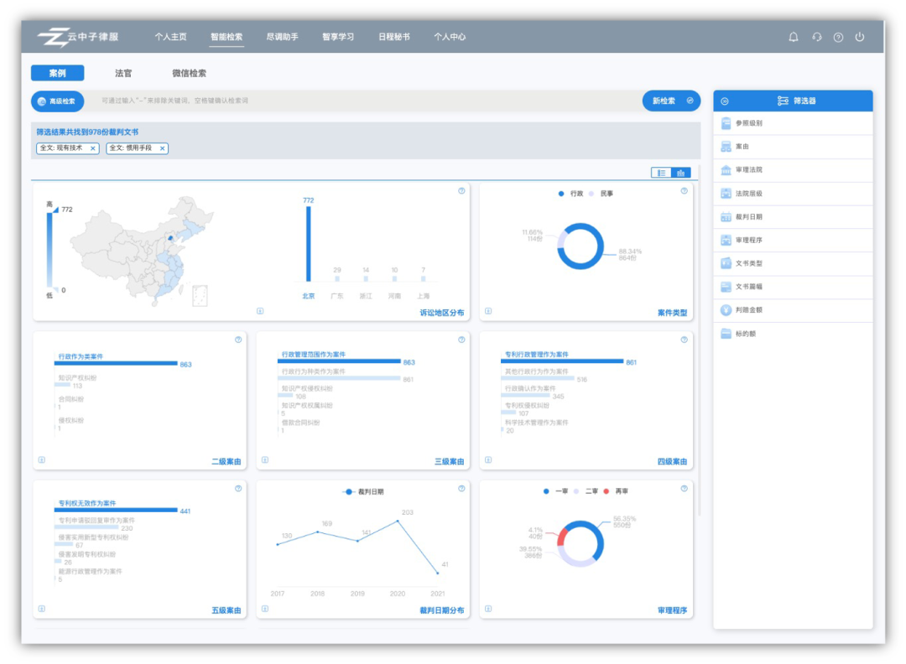Toggle 民事 legend in 案件类型 chart

click(x=601, y=194)
